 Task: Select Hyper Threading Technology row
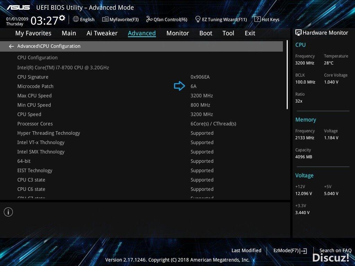pos(141,133)
